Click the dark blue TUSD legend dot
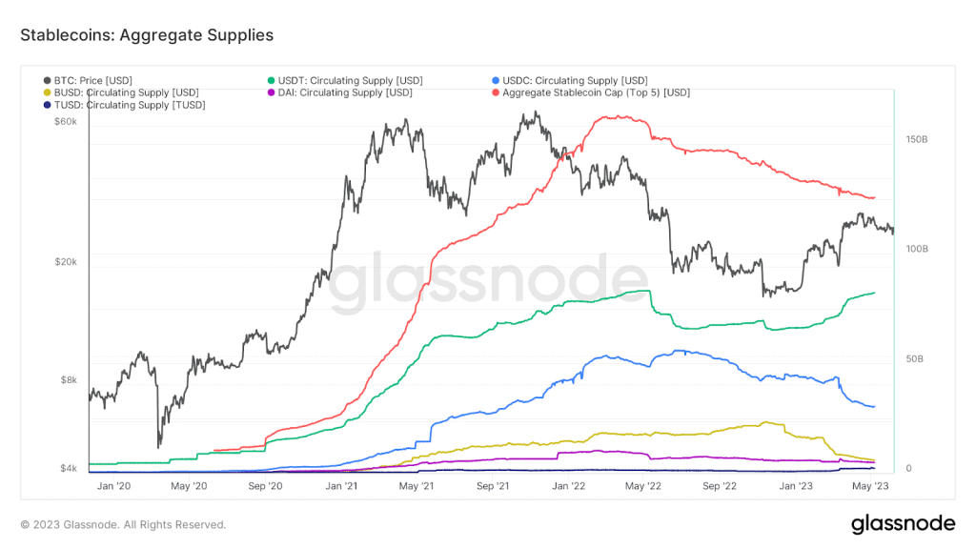 [x=48, y=105]
